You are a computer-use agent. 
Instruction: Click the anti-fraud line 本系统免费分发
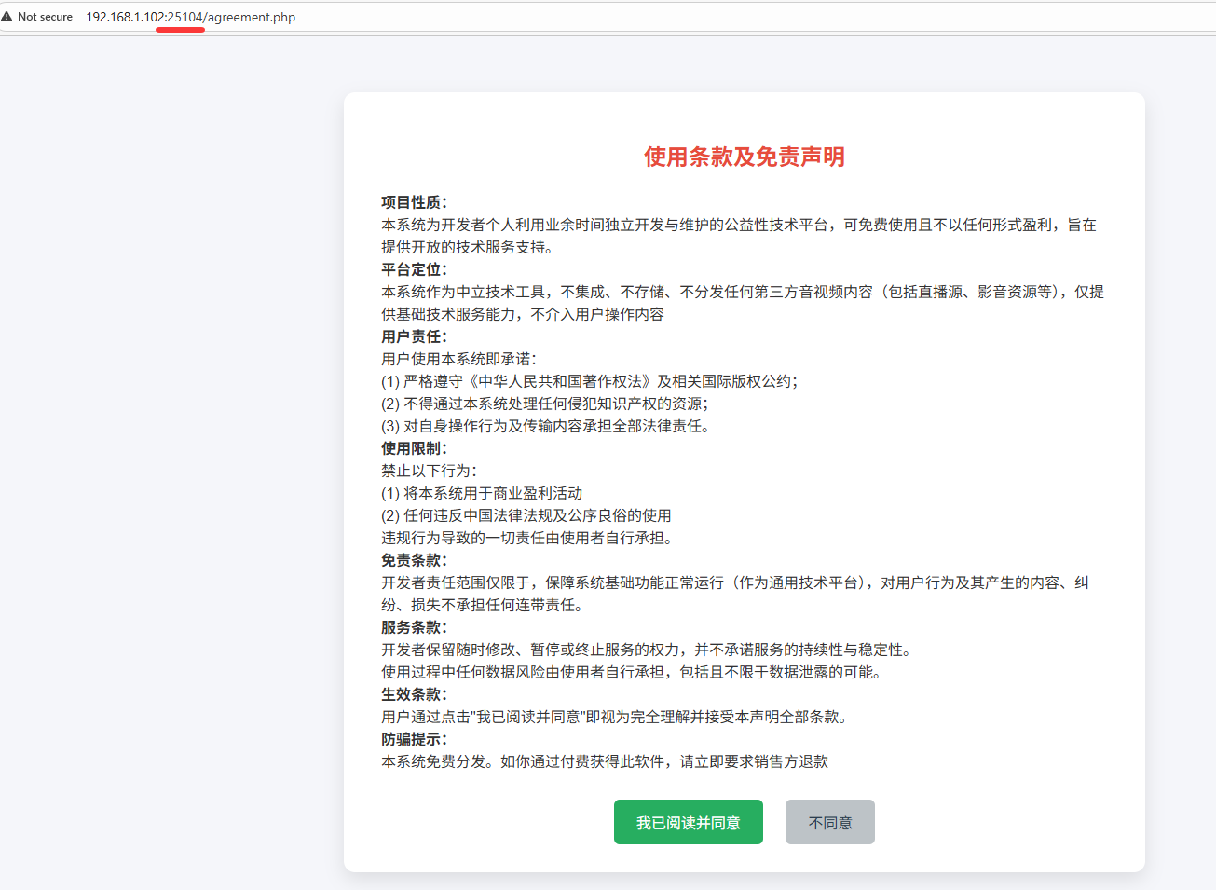click(604, 761)
